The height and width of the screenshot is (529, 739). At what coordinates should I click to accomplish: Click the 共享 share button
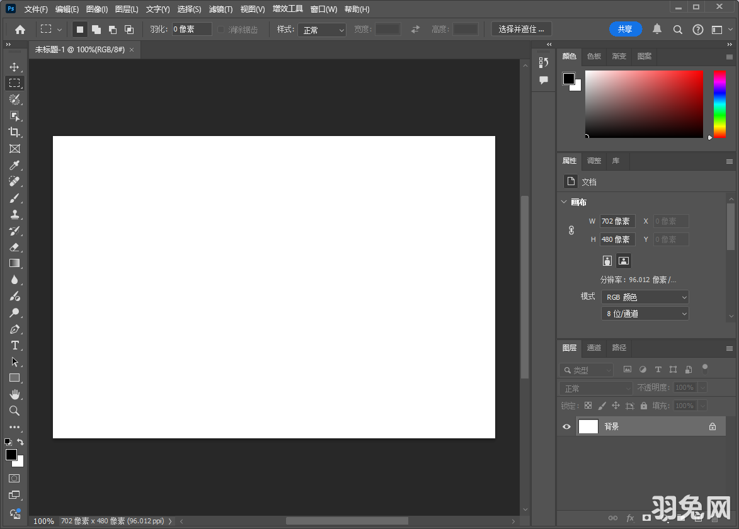point(626,29)
